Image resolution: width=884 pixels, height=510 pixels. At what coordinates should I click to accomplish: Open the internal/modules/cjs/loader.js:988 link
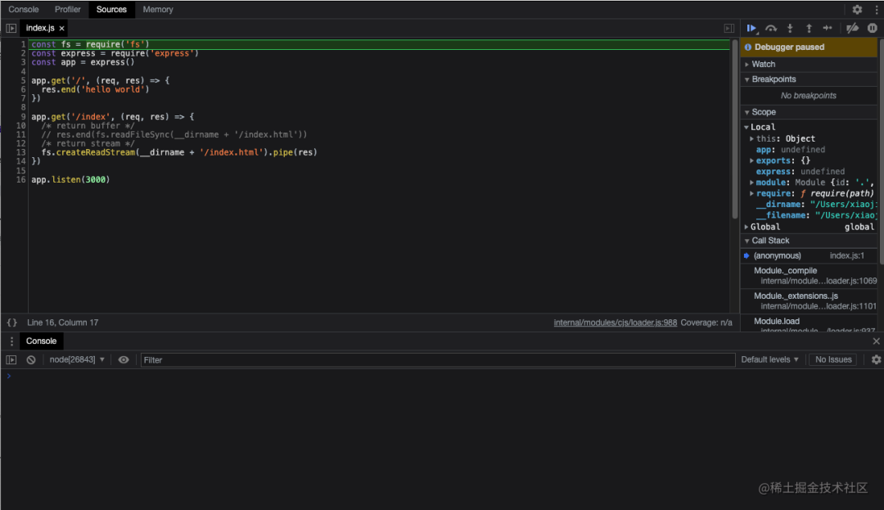coord(615,323)
